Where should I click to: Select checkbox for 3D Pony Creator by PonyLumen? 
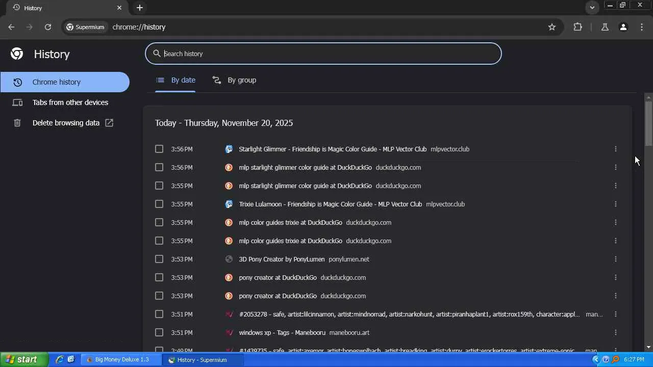pyautogui.click(x=159, y=259)
